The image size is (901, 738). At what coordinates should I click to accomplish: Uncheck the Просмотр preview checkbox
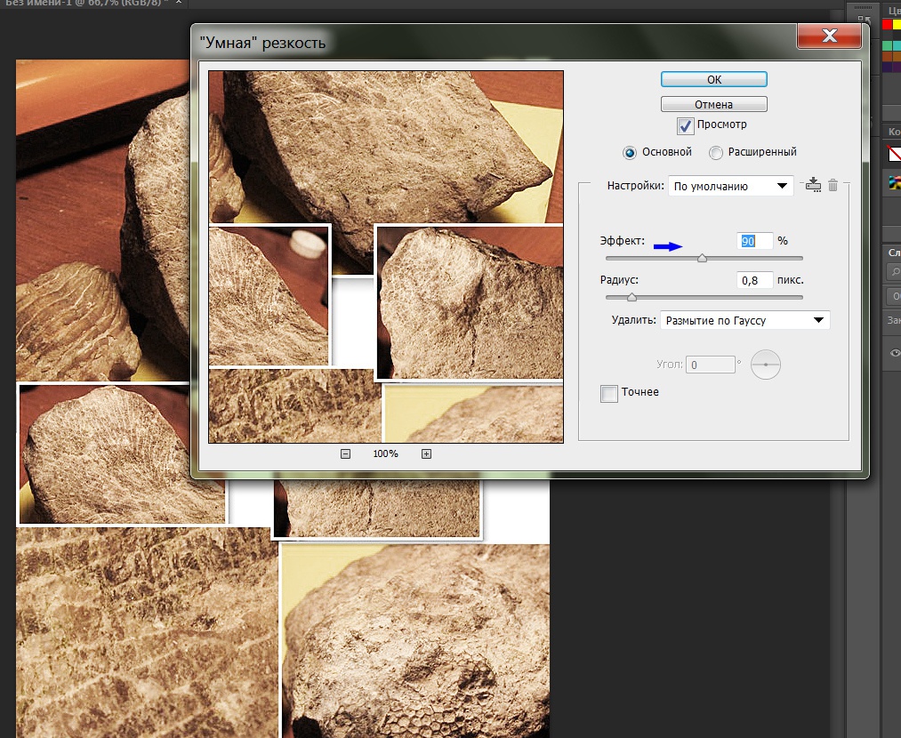[x=685, y=125]
